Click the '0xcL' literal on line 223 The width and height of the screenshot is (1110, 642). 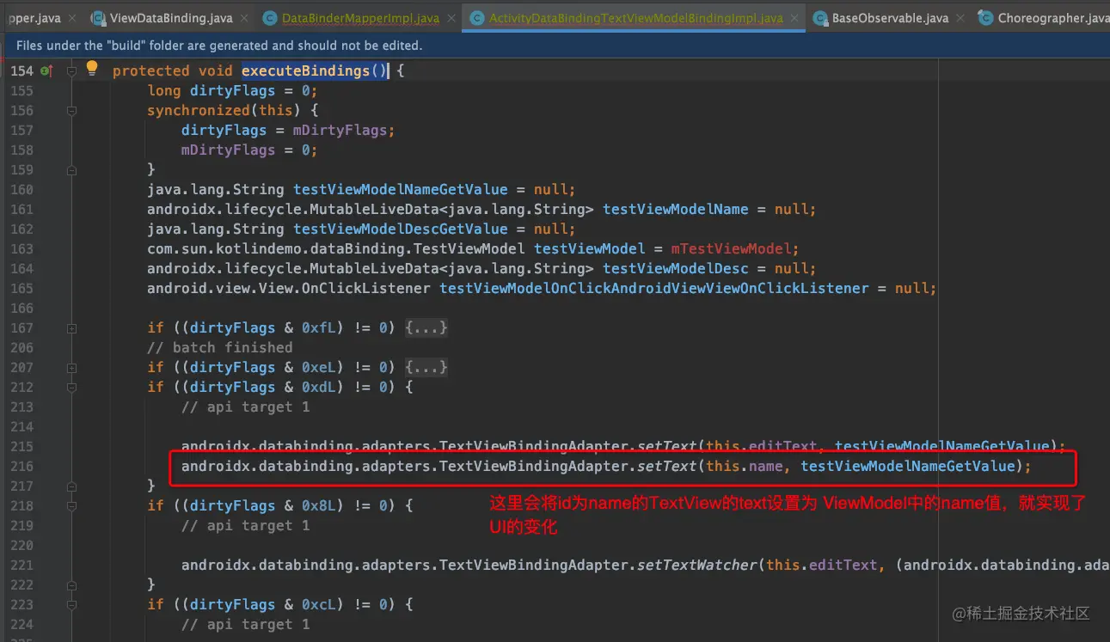tap(318, 604)
